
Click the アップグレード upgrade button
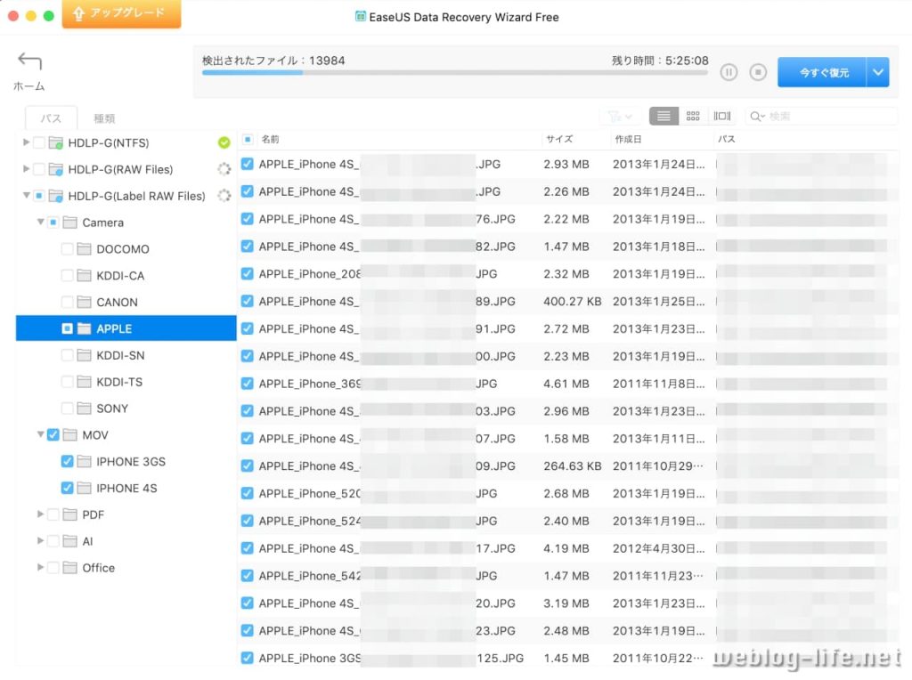tap(121, 13)
